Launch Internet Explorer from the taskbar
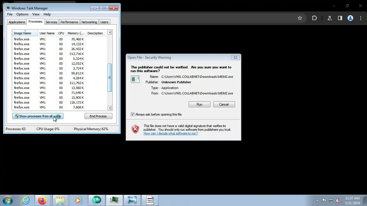The width and height of the screenshot is (367, 206). (x=26, y=200)
